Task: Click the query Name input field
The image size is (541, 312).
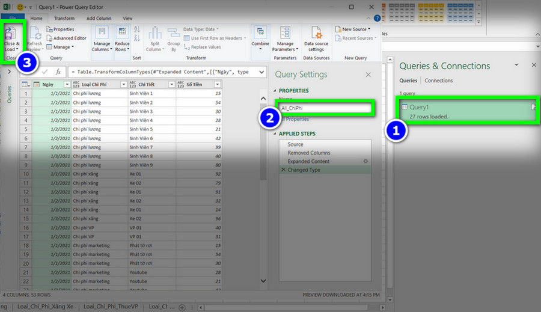Action: pyautogui.click(x=325, y=108)
